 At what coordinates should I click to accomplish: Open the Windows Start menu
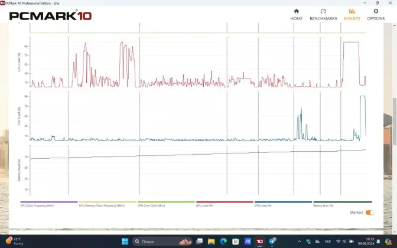[125, 242]
